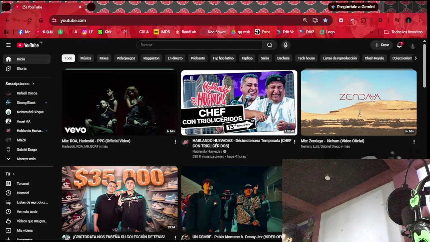The height and width of the screenshot is (242, 430).
Task: Expand the Suscripciones section chevron
Action: click(33, 84)
